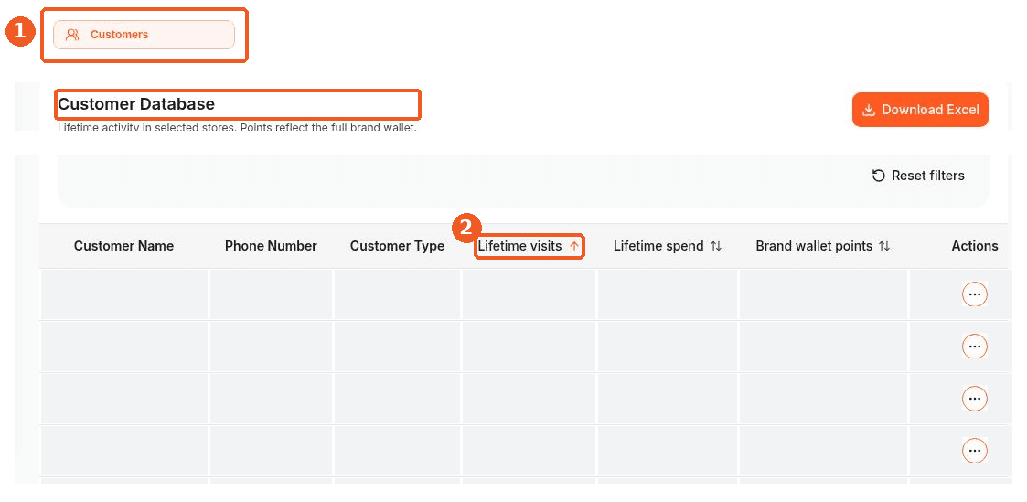The width and height of the screenshot is (1027, 502).
Task: Click the Download Excel button
Action: [920, 110]
